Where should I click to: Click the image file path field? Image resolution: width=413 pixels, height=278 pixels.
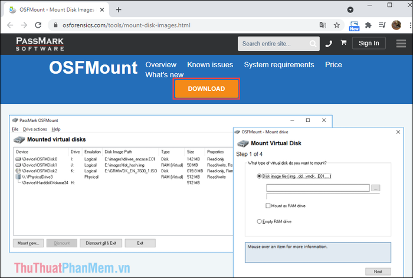(318, 188)
